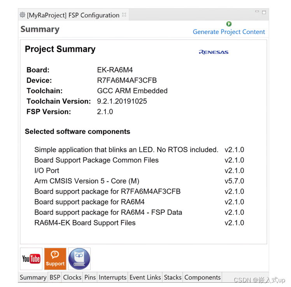Screen dimensions: 291x287
Task: Click the Arm CMSIS Version 5 - Core (M) row
Action: coord(139,181)
